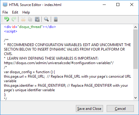Close the HTML Source Editor window

pyautogui.click(x=132, y=5)
